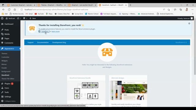Click Storefront Extensions Bundle image
This screenshot has width=196, height=110.
click(x=86, y=91)
